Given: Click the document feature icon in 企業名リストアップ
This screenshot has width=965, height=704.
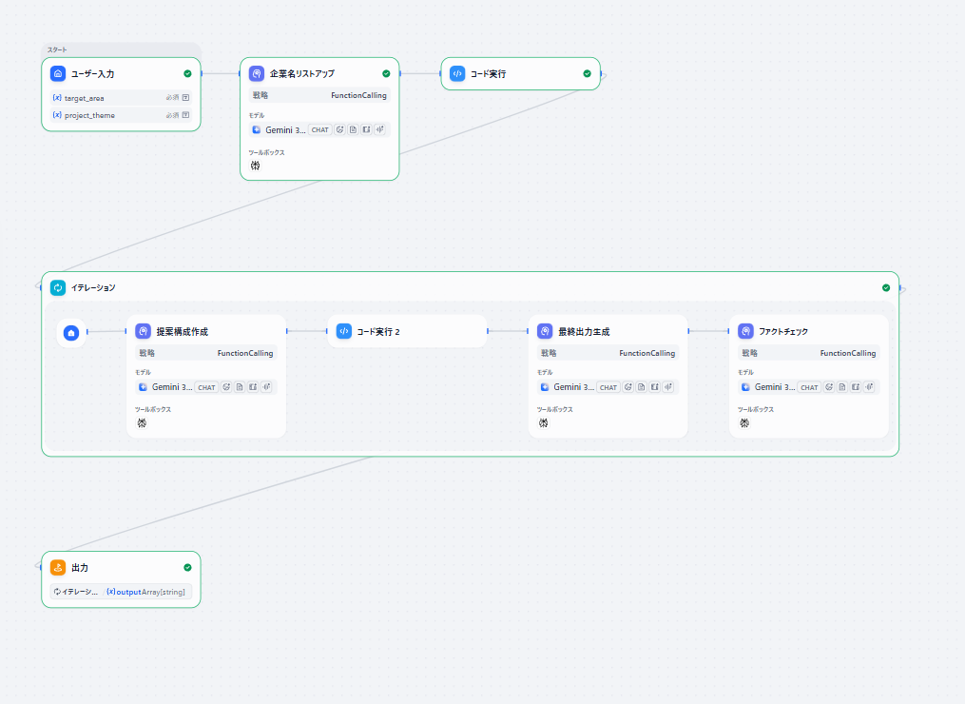Looking at the screenshot, I should click(x=354, y=130).
